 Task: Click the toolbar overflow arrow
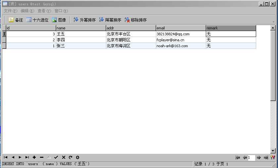274,22
